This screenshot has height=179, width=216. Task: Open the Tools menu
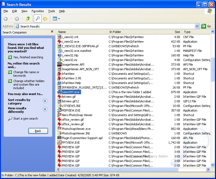52,11
